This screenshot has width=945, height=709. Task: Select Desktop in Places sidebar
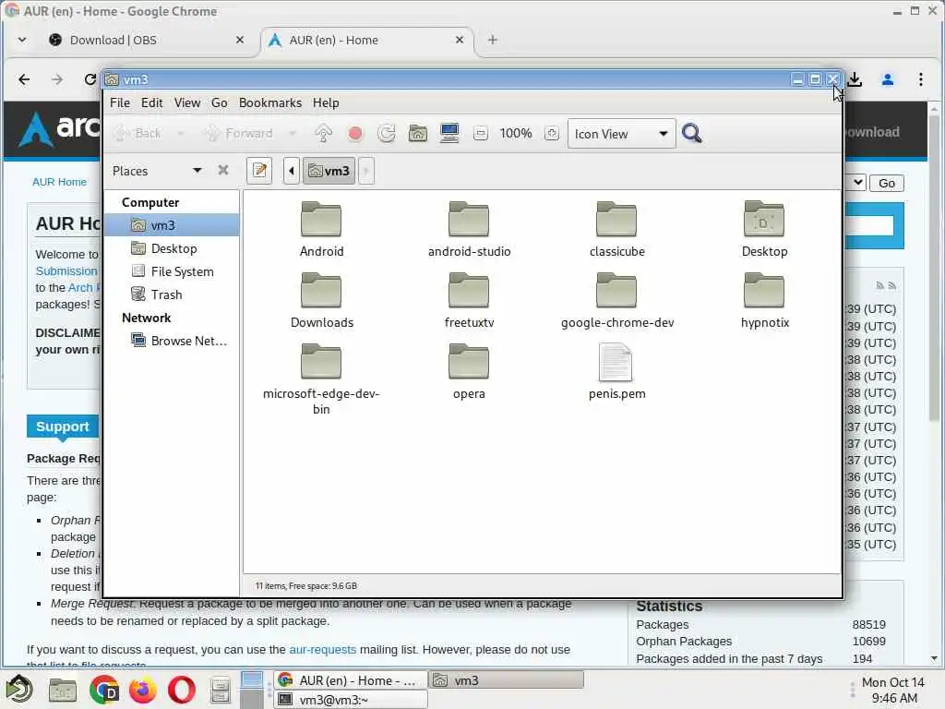[172, 248]
